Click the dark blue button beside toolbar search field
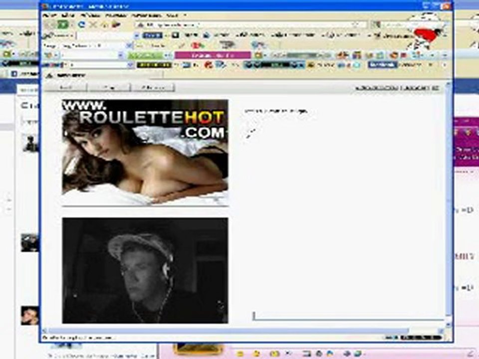The image size is (479, 359). point(152,35)
